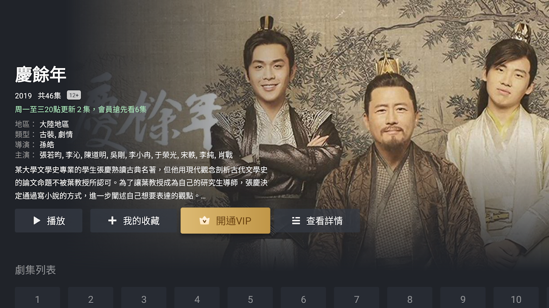Viewport: 549px width, 308px height.
Task: Open episode 4 tile
Action: pyautogui.click(x=197, y=298)
